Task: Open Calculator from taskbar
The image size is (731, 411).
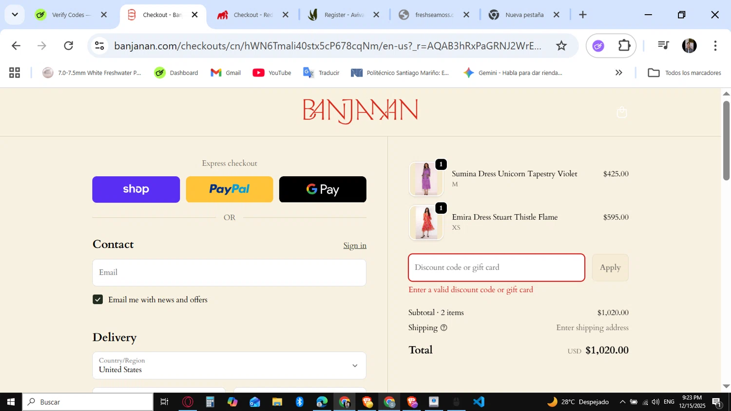Action: (x=210, y=402)
